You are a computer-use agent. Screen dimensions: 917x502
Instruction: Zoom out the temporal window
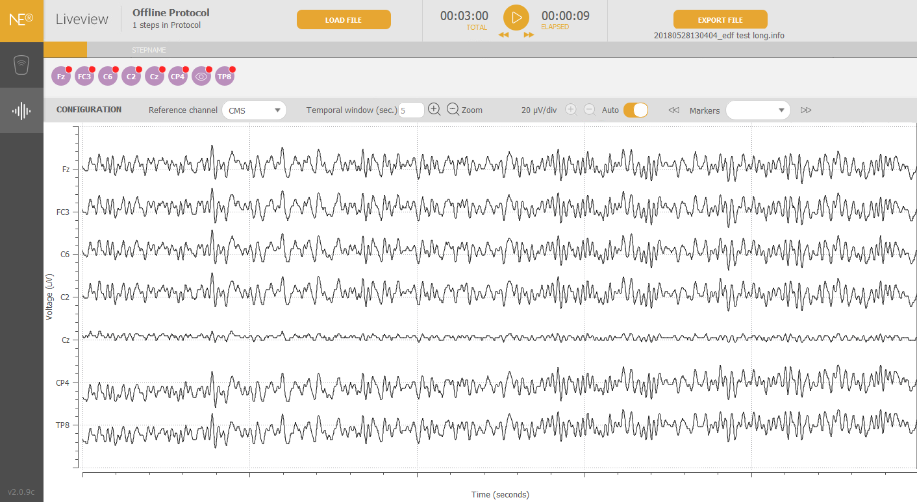pos(453,109)
